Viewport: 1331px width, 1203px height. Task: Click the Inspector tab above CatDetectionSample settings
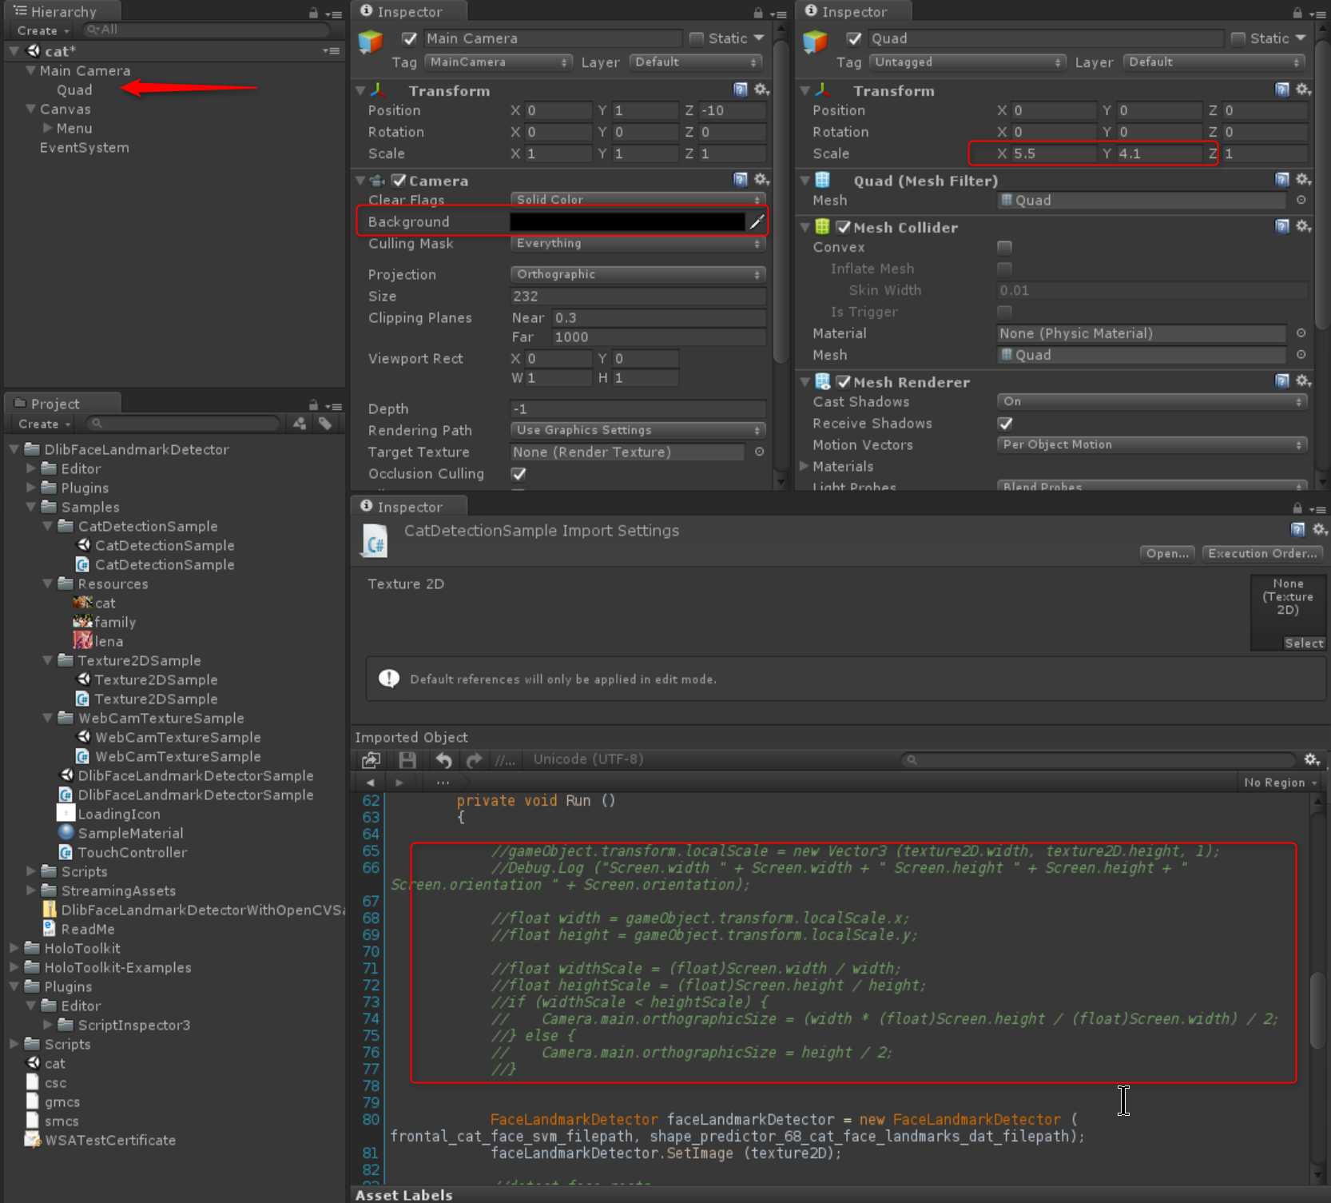pos(408,506)
